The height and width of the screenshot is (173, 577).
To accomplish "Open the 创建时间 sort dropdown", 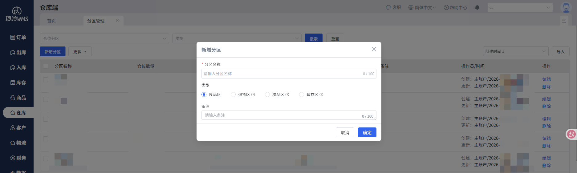I will coord(516,51).
